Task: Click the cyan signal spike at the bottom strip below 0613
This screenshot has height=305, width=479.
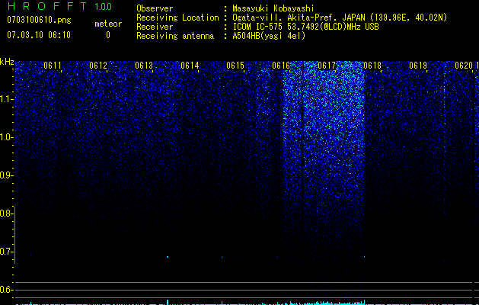Action: [x=168, y=302]
